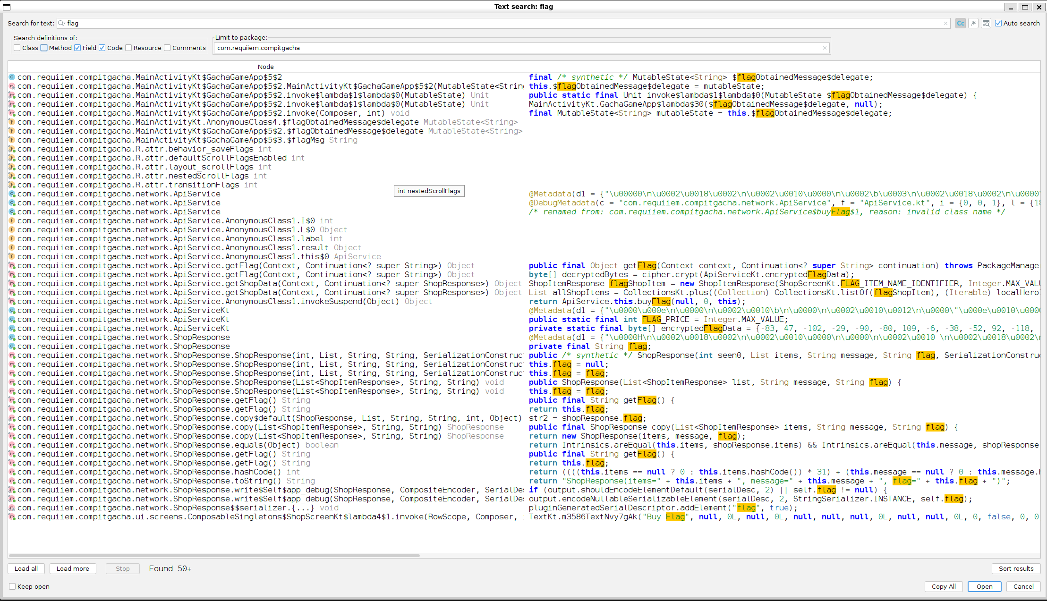1047x601 pixels.
Task: Click the Sort results button
Action: click(x=1016, y=568)
